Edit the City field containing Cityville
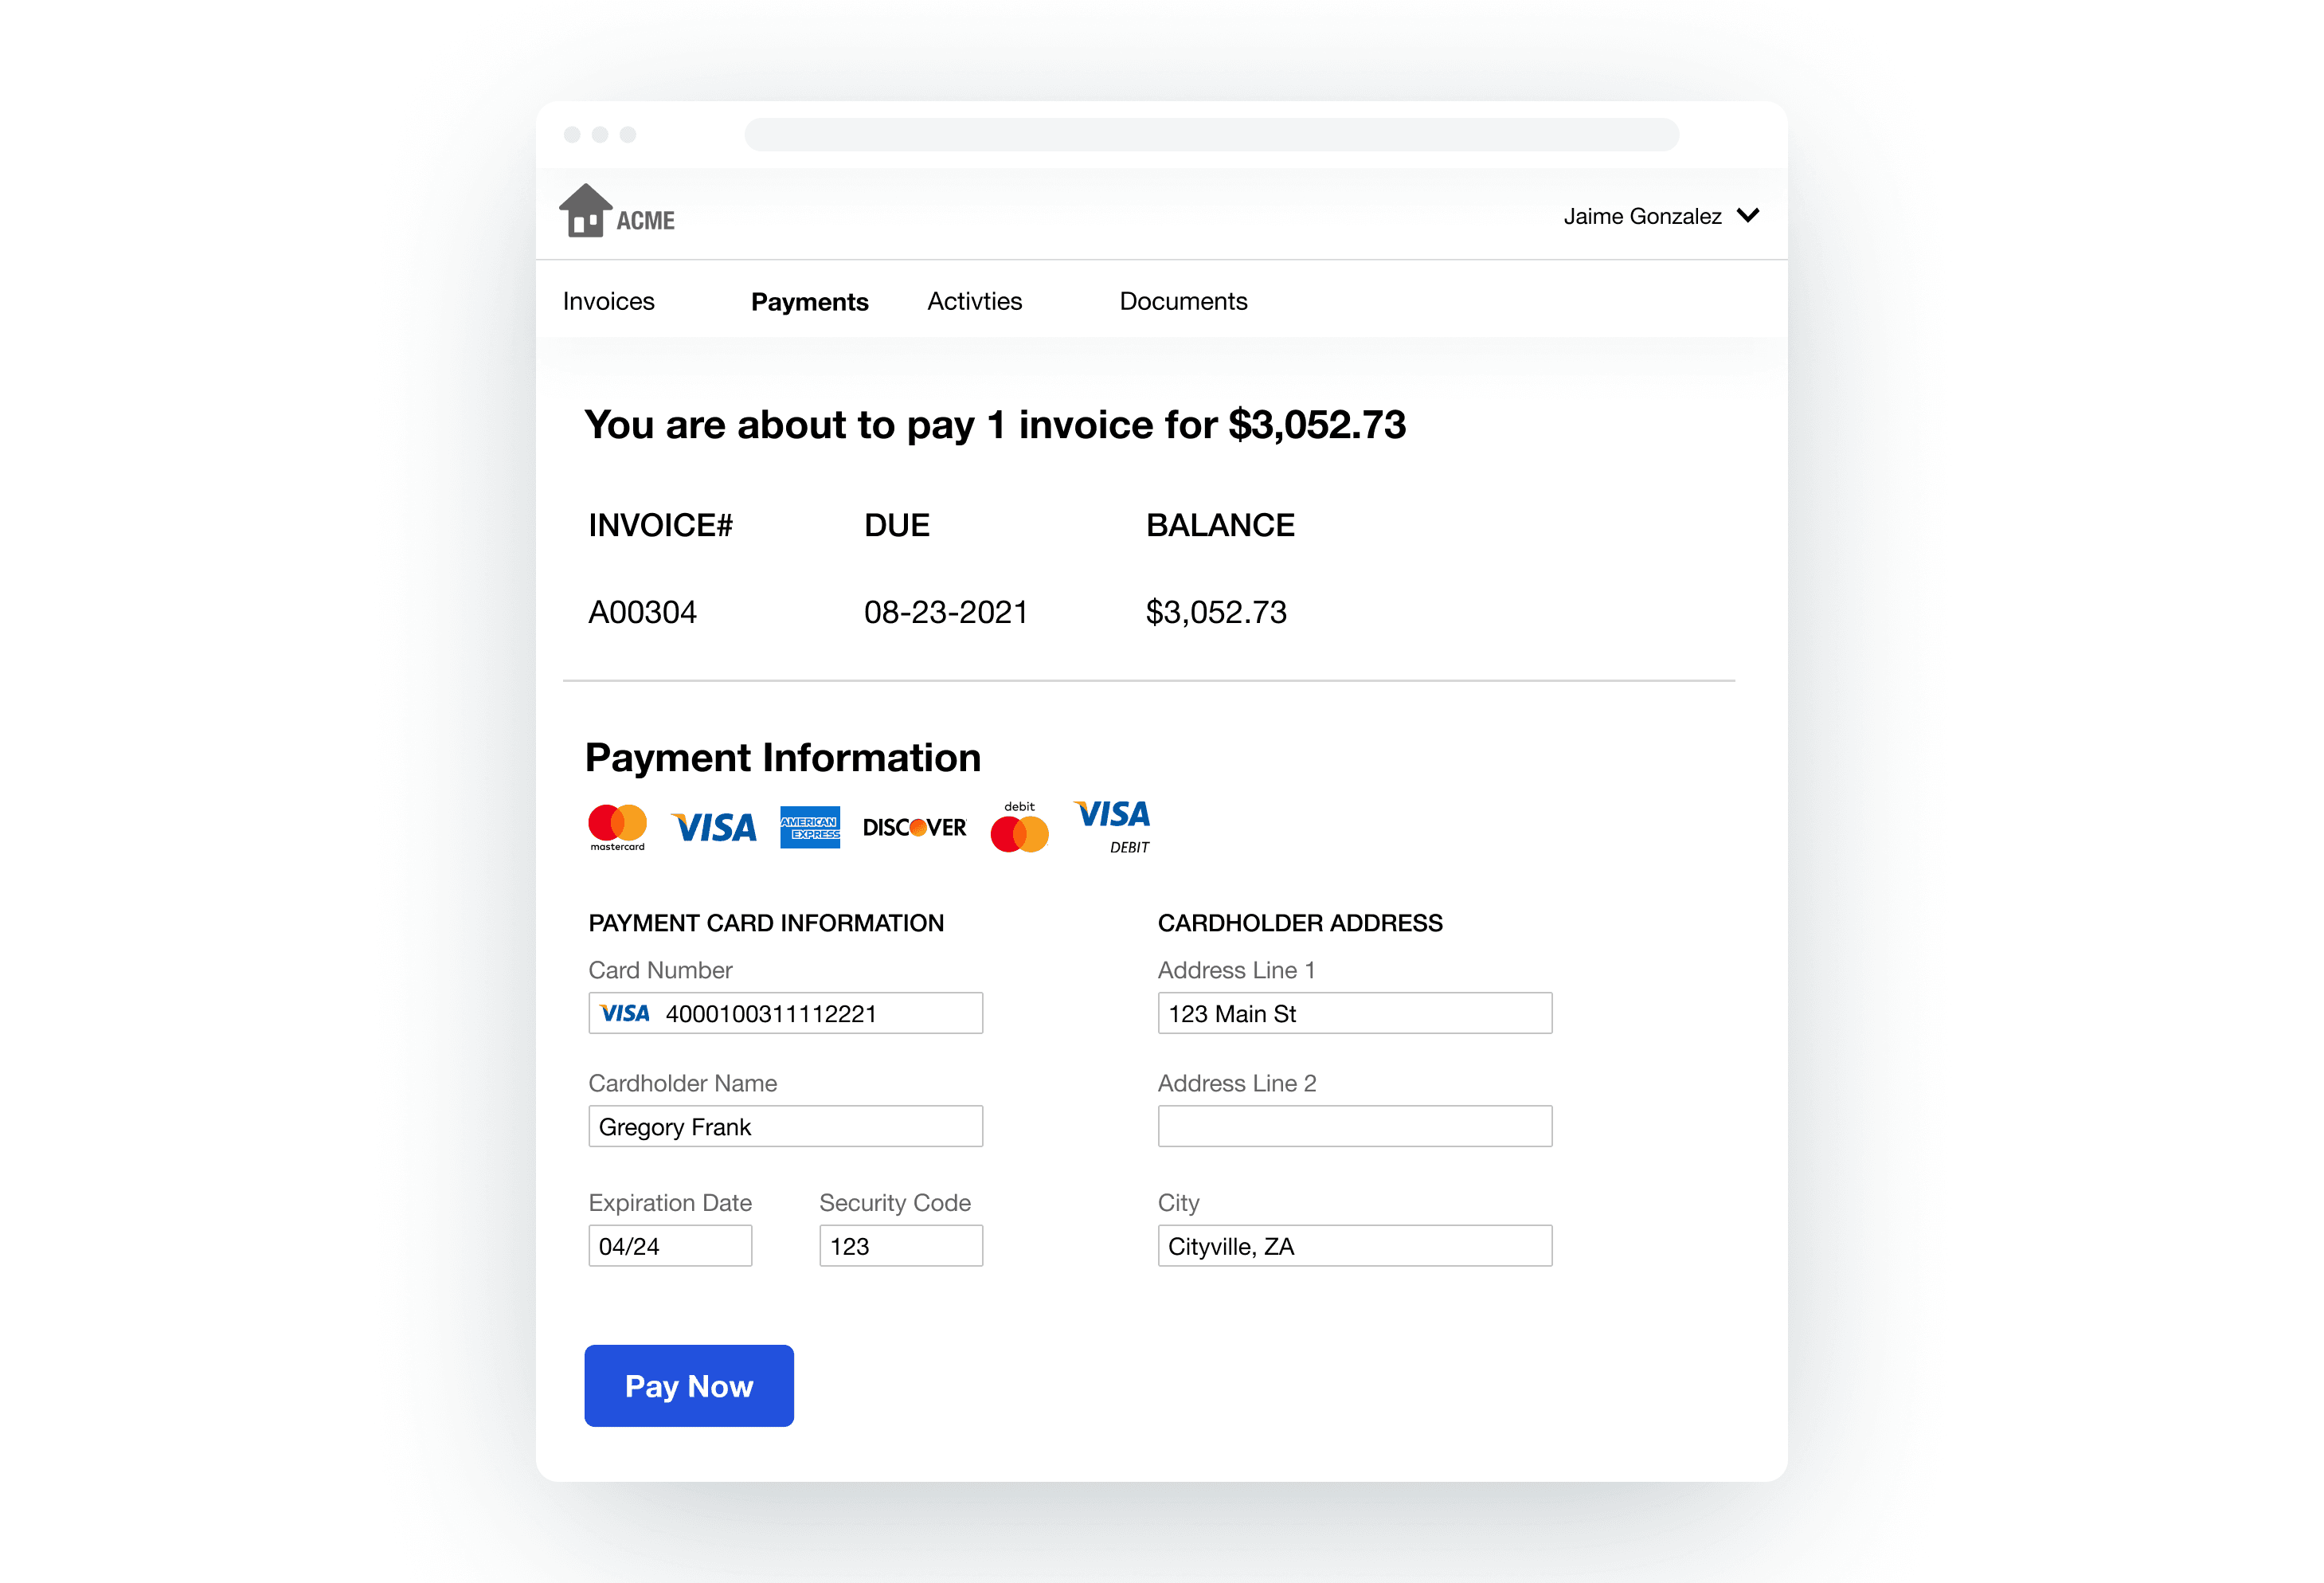The height and width of the screenshot is (1583, 2324). coord(1355,1246)
